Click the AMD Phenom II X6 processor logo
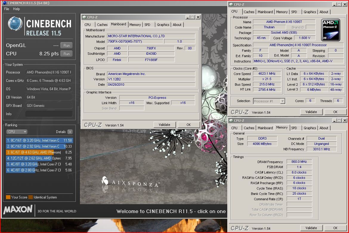 pyautogui.click(x=331, y=30)
